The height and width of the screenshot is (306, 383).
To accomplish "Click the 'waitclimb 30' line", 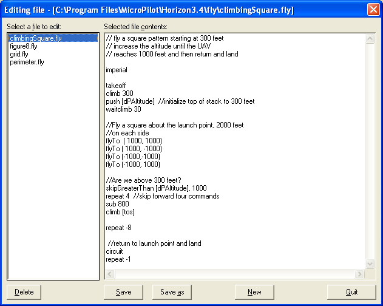I will click(x=123, y=109).
